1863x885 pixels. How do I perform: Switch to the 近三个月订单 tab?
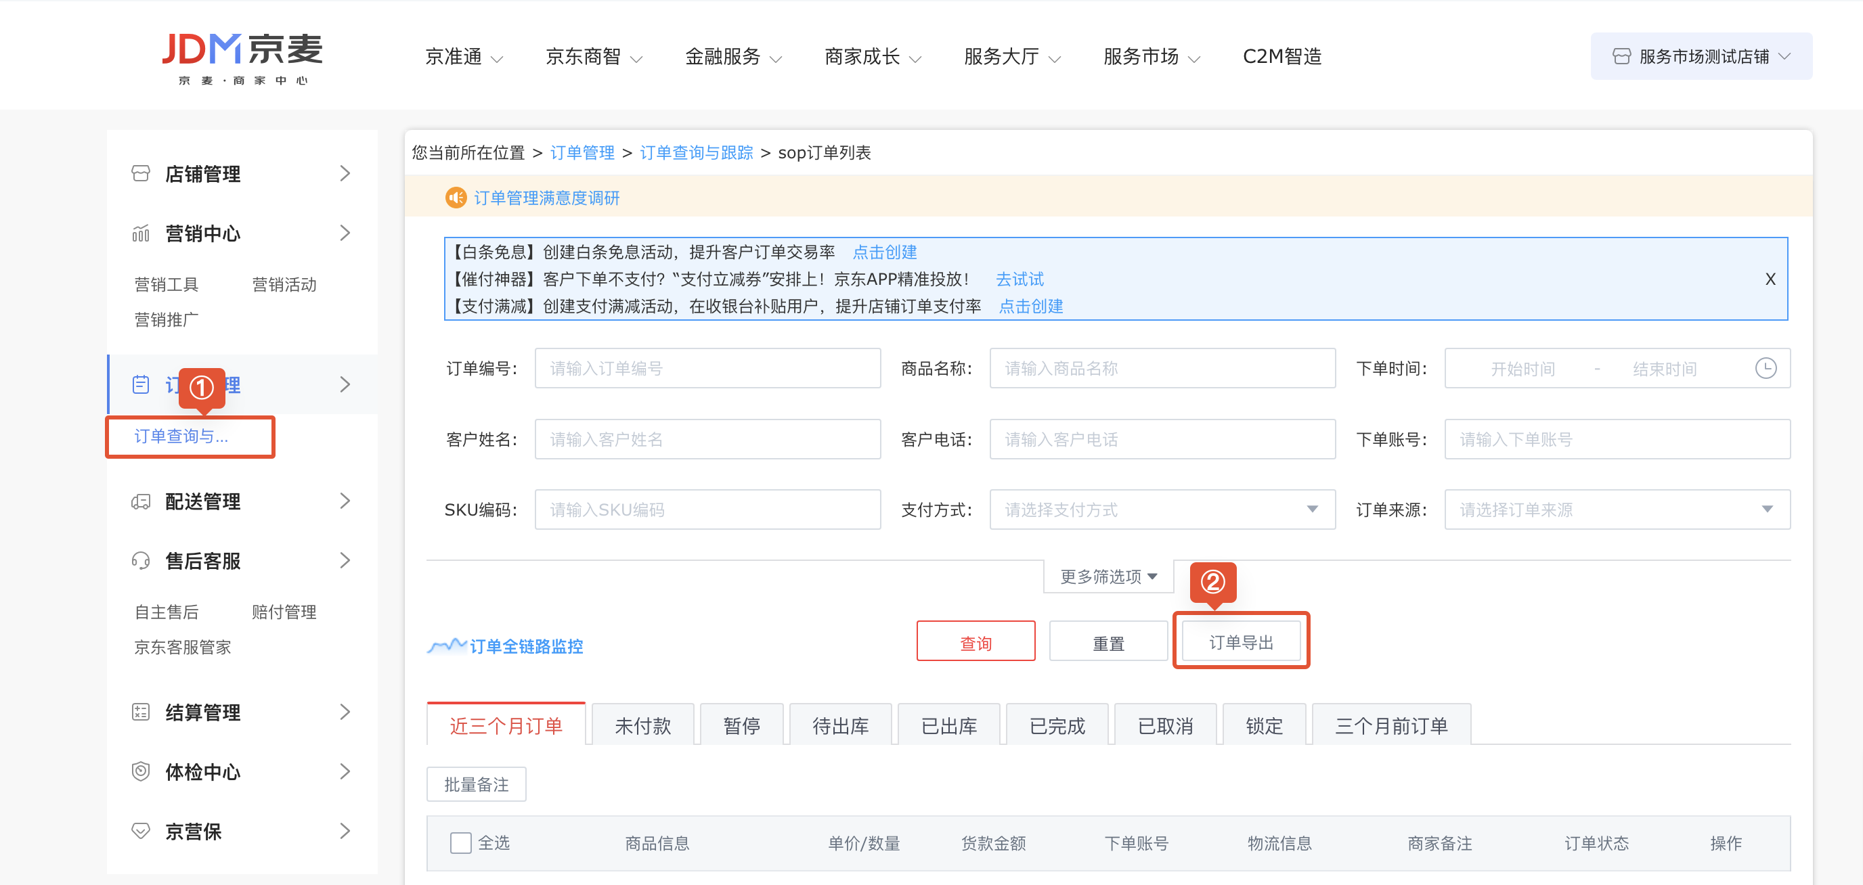click(506, 725)
